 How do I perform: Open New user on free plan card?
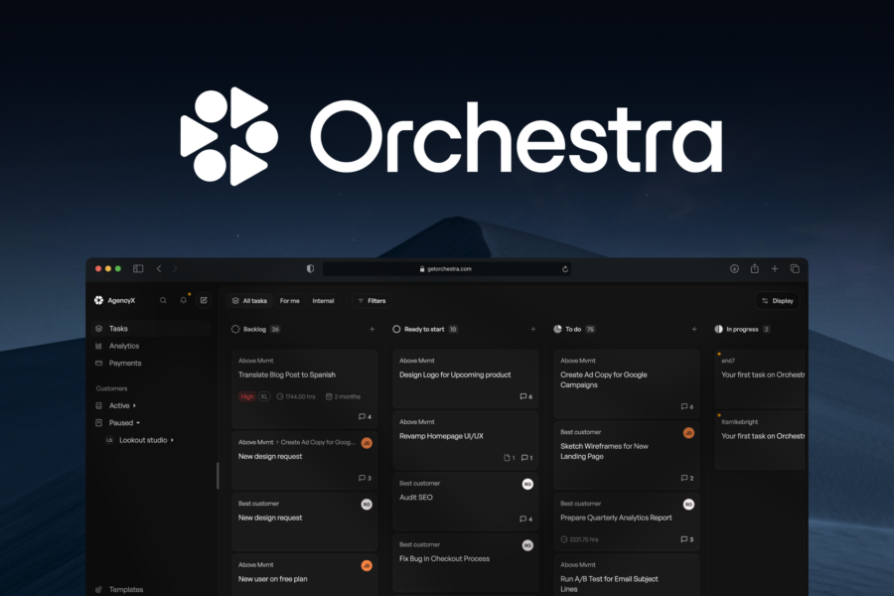tap(305, 575)
